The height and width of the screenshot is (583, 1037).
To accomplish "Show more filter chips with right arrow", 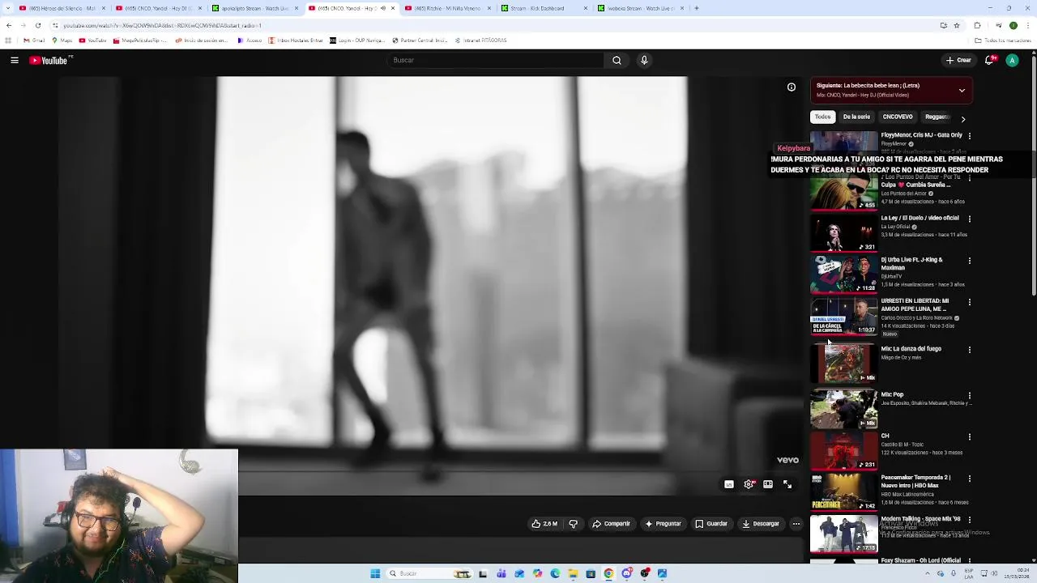I will [962, 119].
